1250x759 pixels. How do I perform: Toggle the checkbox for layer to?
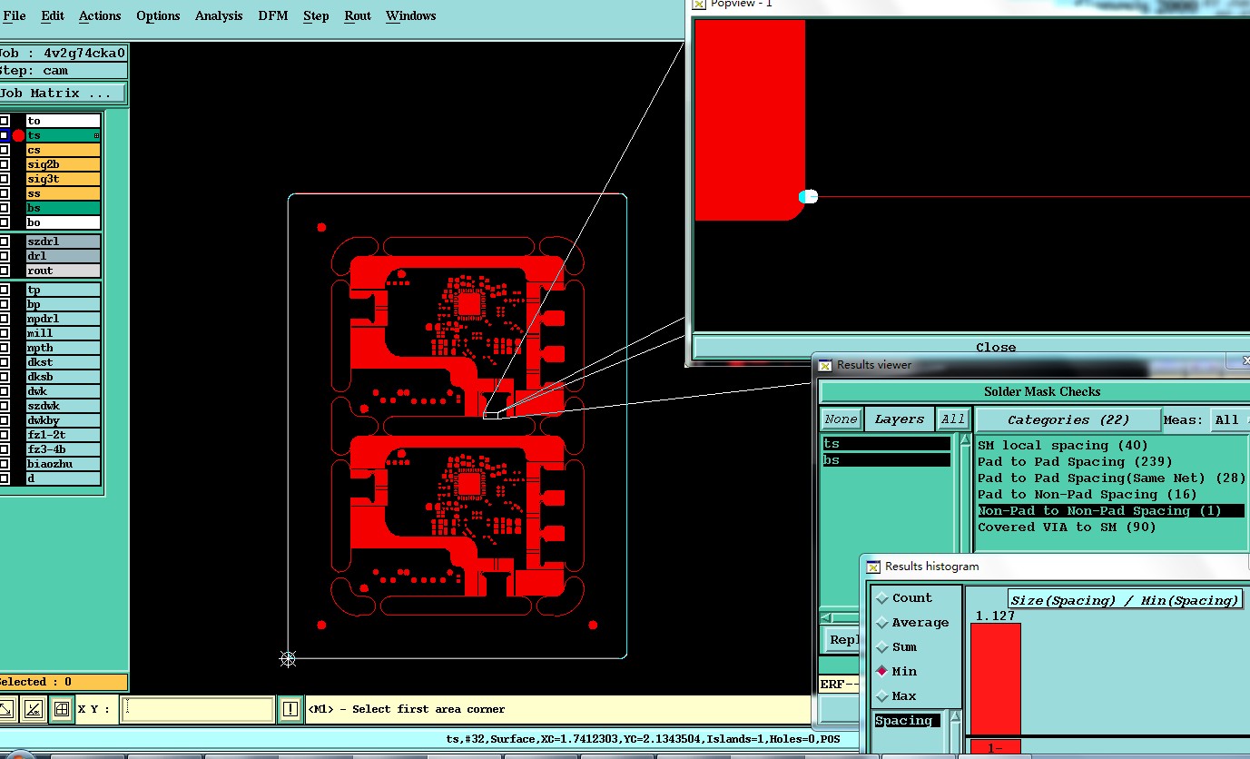click(5, 121)
